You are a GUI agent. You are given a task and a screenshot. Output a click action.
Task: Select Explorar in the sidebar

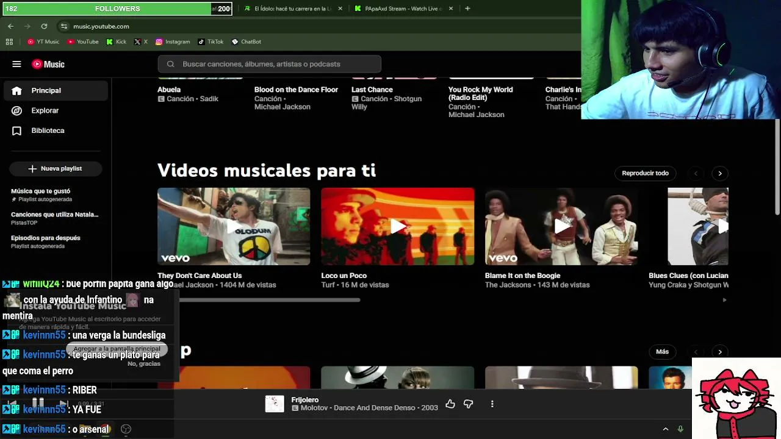tap(56, 110)
